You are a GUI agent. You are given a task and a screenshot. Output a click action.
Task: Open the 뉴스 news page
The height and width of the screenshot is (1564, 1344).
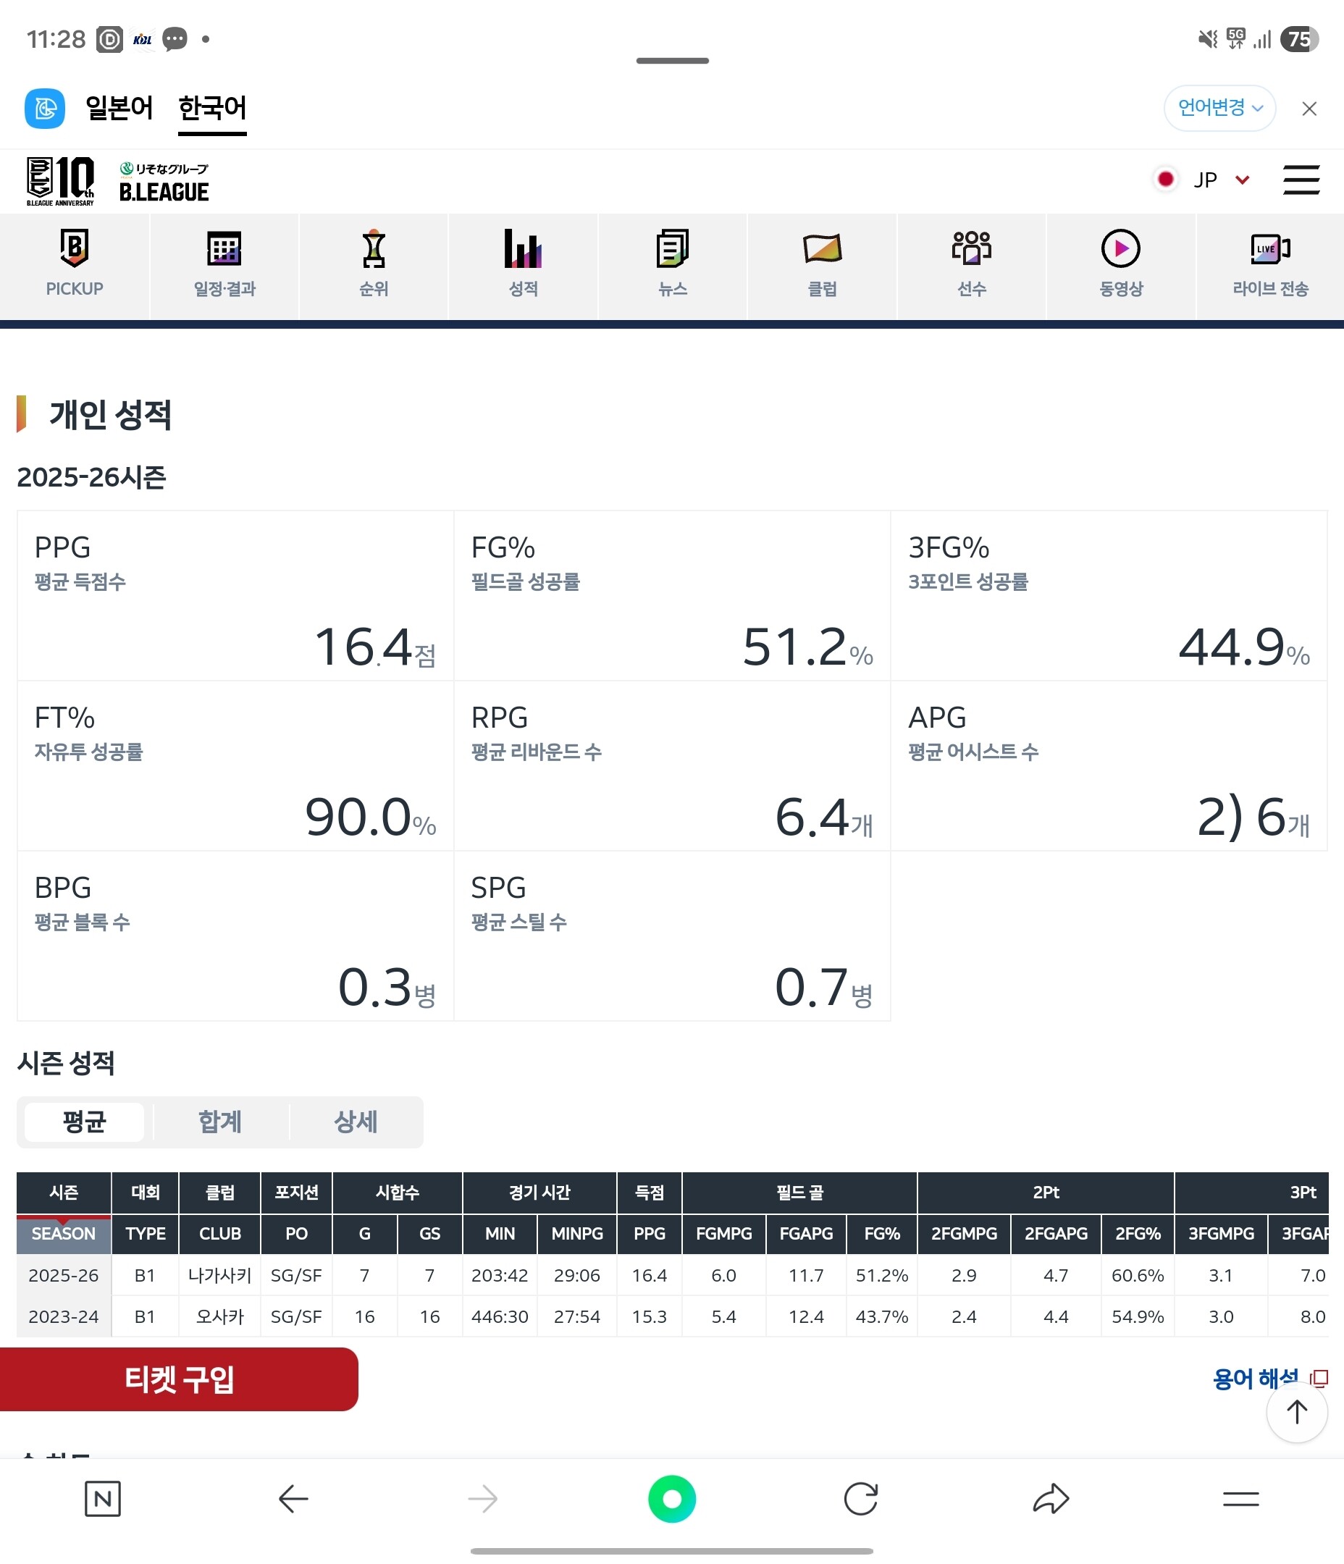coord(673,266)
